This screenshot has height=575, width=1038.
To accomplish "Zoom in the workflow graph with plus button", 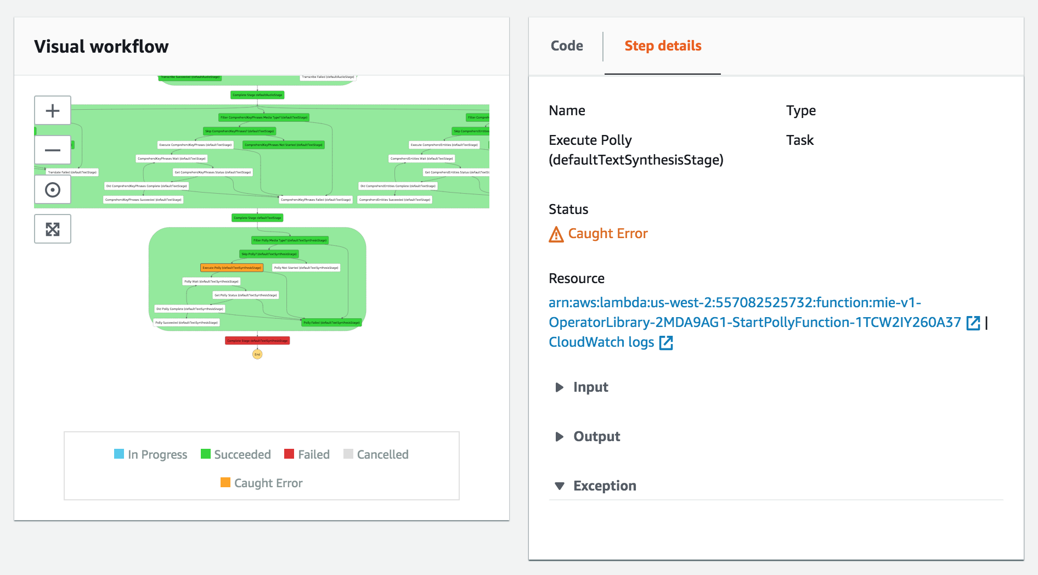I will click(x=53, y=111).
